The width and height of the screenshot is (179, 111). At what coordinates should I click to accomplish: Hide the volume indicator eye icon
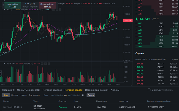43,64
